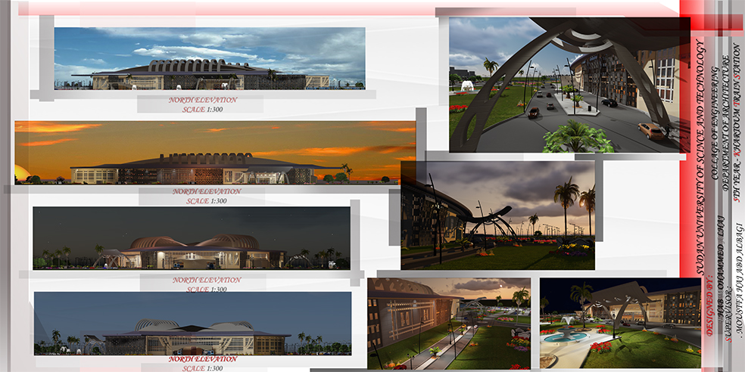Viewport: 745px width, 372px height.
Task: Click NORTH ELEVATION label under daytime render
Action: (x=203, y=100)
